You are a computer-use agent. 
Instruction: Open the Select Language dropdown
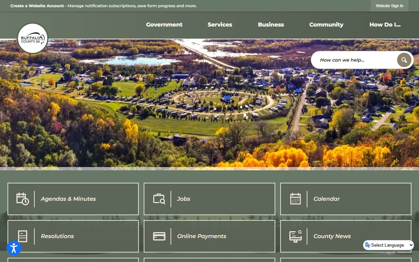[389, 245]
